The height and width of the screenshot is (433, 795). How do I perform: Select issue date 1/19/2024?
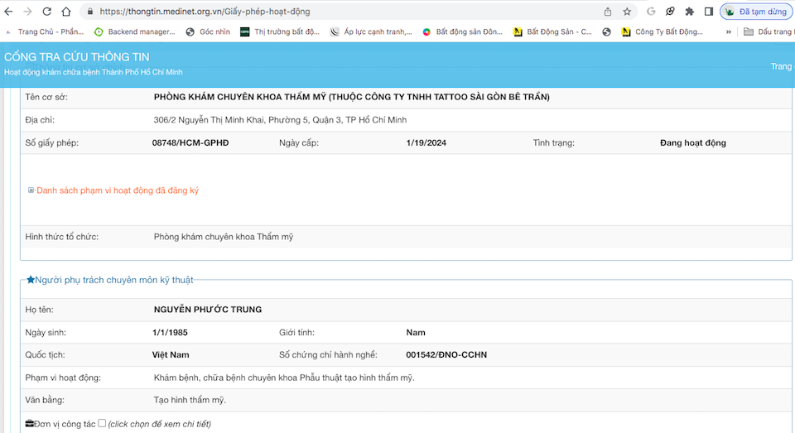426,143
